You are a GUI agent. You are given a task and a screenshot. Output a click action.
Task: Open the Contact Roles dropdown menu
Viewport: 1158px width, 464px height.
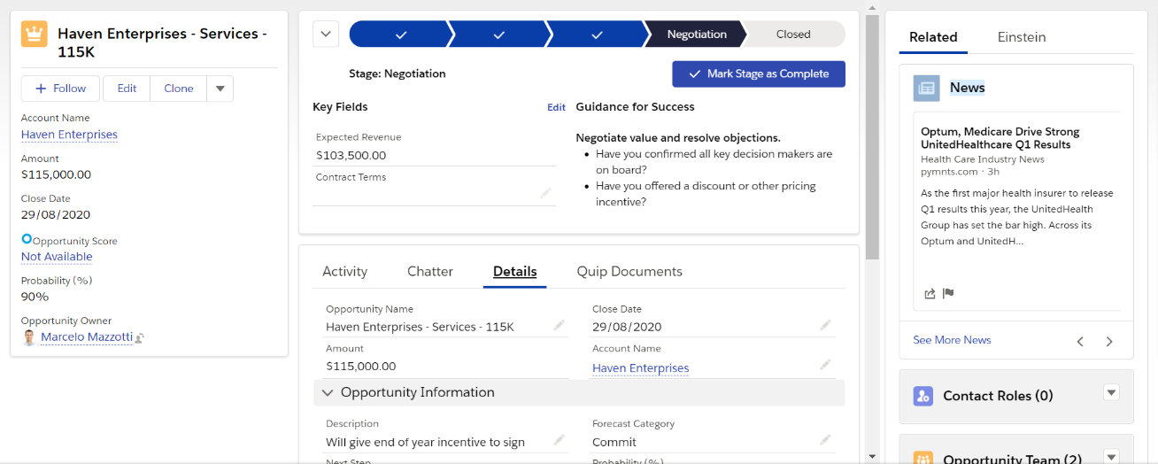(1112, 393)
